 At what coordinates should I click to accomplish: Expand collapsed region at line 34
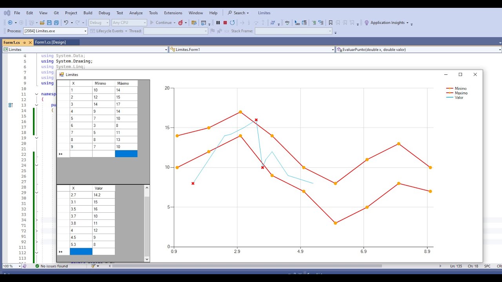click(x=37, y=220)
